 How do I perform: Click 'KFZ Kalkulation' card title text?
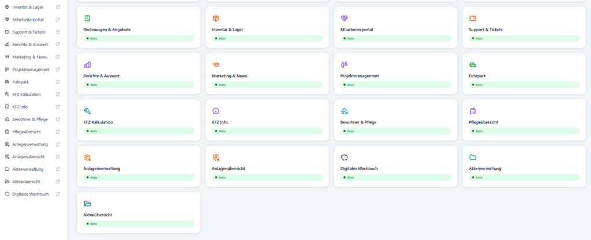(98, 122)
